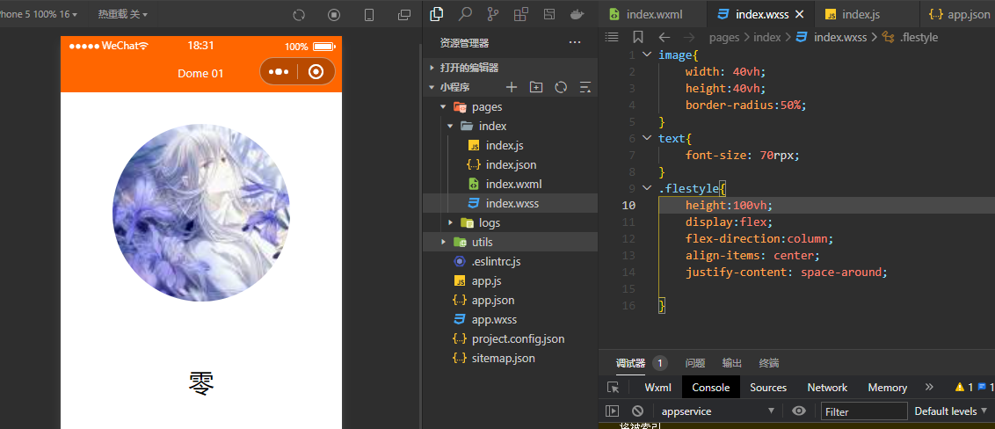Open the extensions blocks icon
This screenshot has width=995, height=429.
pyautogui.click(x=521, y=14)
